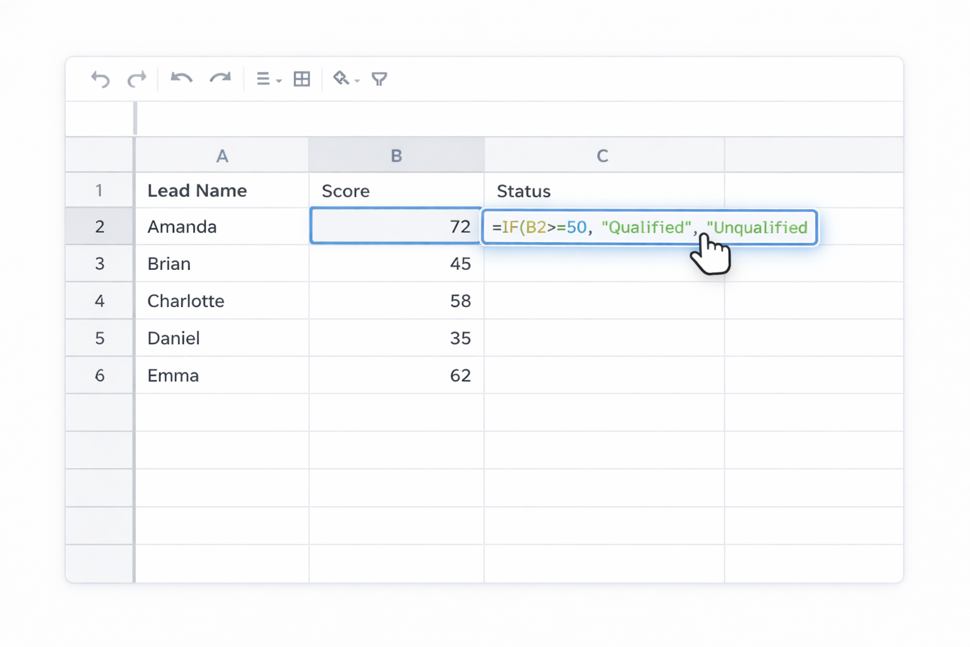
Task: Click the "Lead Name" header cell
Action: coord(222,190)
